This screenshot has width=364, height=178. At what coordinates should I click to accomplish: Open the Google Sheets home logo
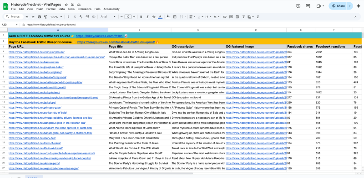[5, 6]
